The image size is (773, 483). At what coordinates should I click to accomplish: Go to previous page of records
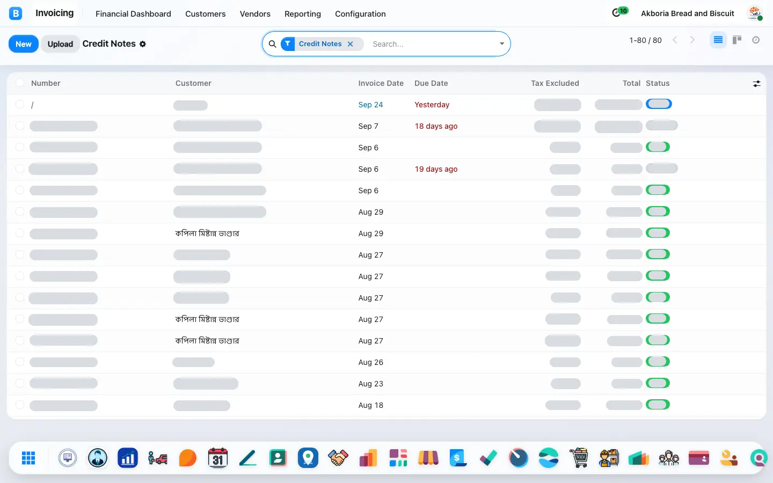click(x=675, y=40)
